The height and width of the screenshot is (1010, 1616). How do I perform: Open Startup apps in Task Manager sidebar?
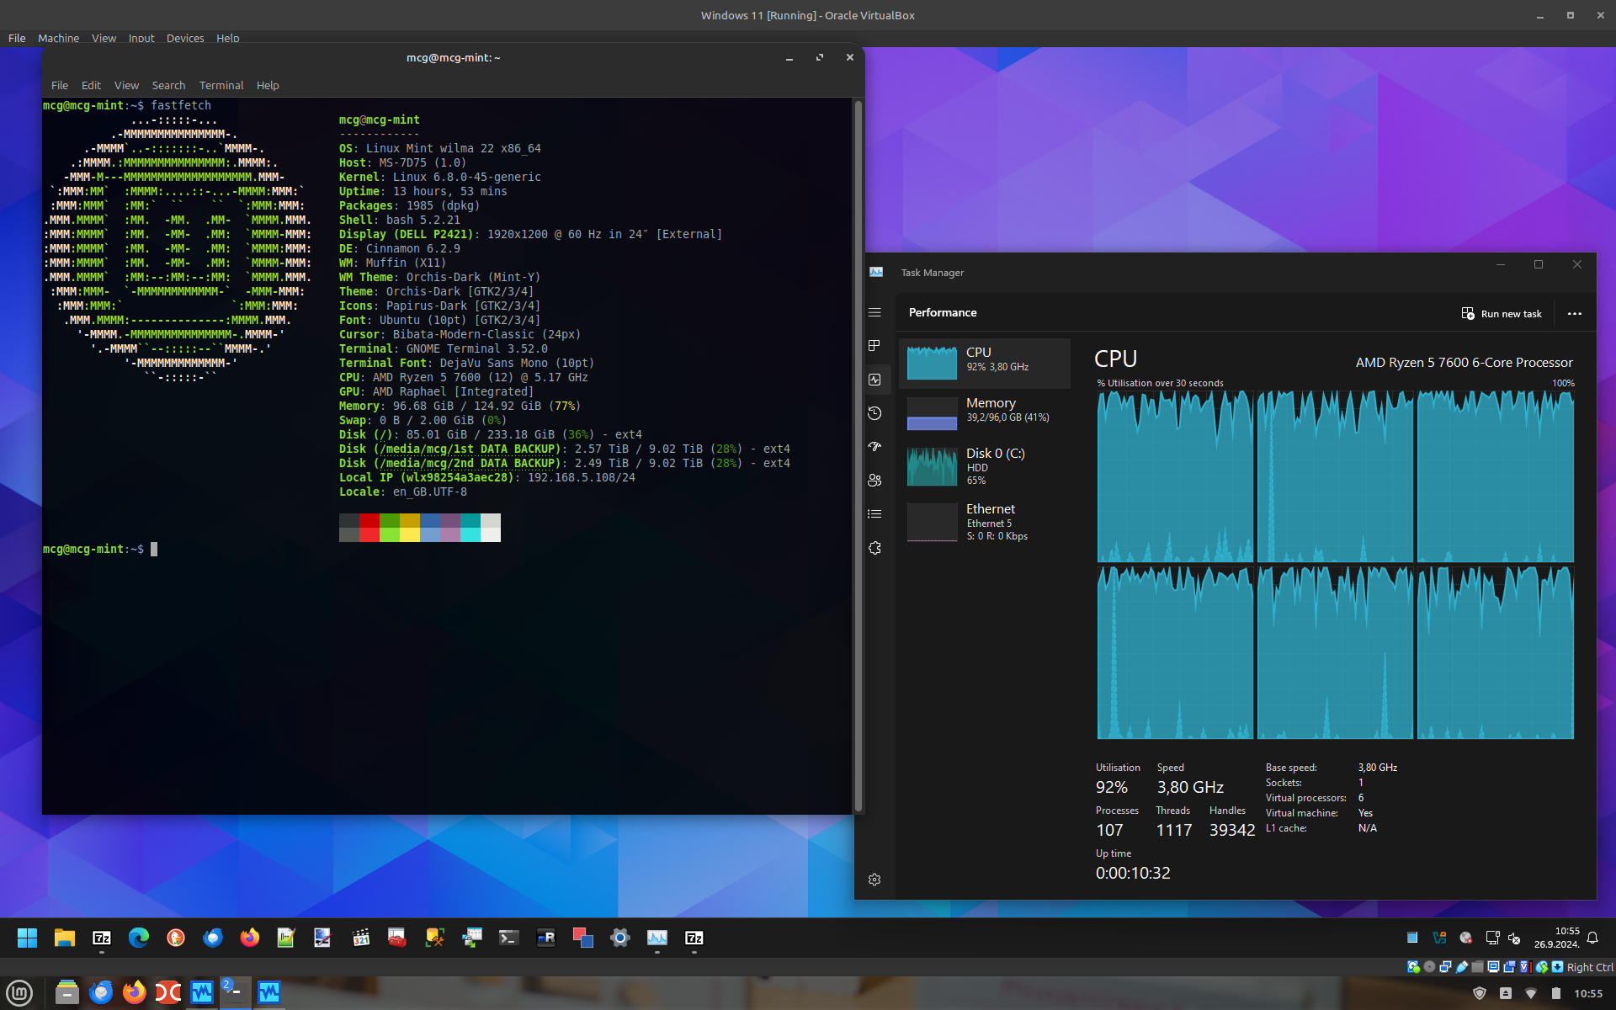click(x=874, y=446)
